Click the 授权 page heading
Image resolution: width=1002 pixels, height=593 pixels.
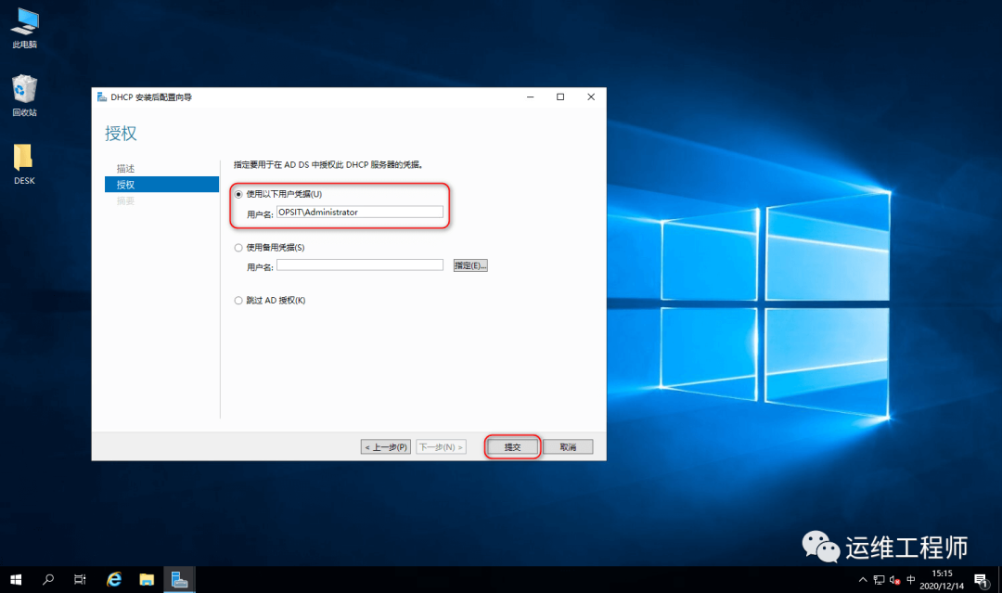[121, 134]
